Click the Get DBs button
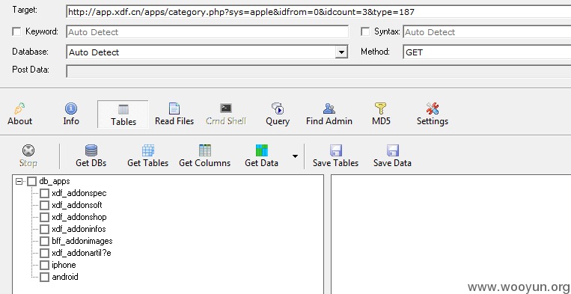This screenshot has height=294, width=571. [91, 156]
